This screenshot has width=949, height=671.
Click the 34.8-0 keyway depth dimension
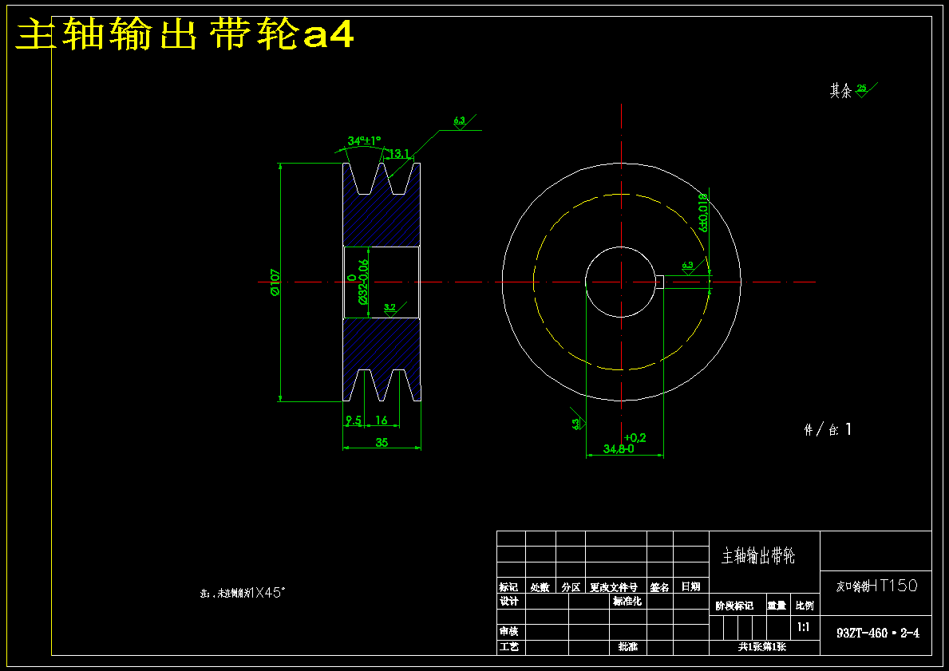(x=619, y=448)
